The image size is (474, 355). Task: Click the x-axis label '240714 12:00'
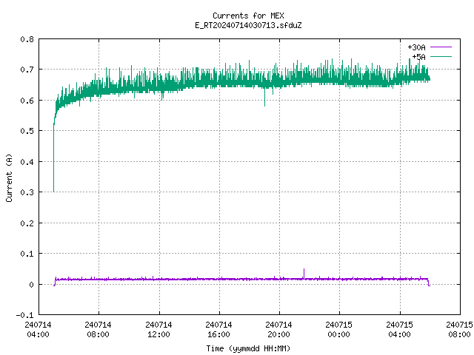point(158,329)
